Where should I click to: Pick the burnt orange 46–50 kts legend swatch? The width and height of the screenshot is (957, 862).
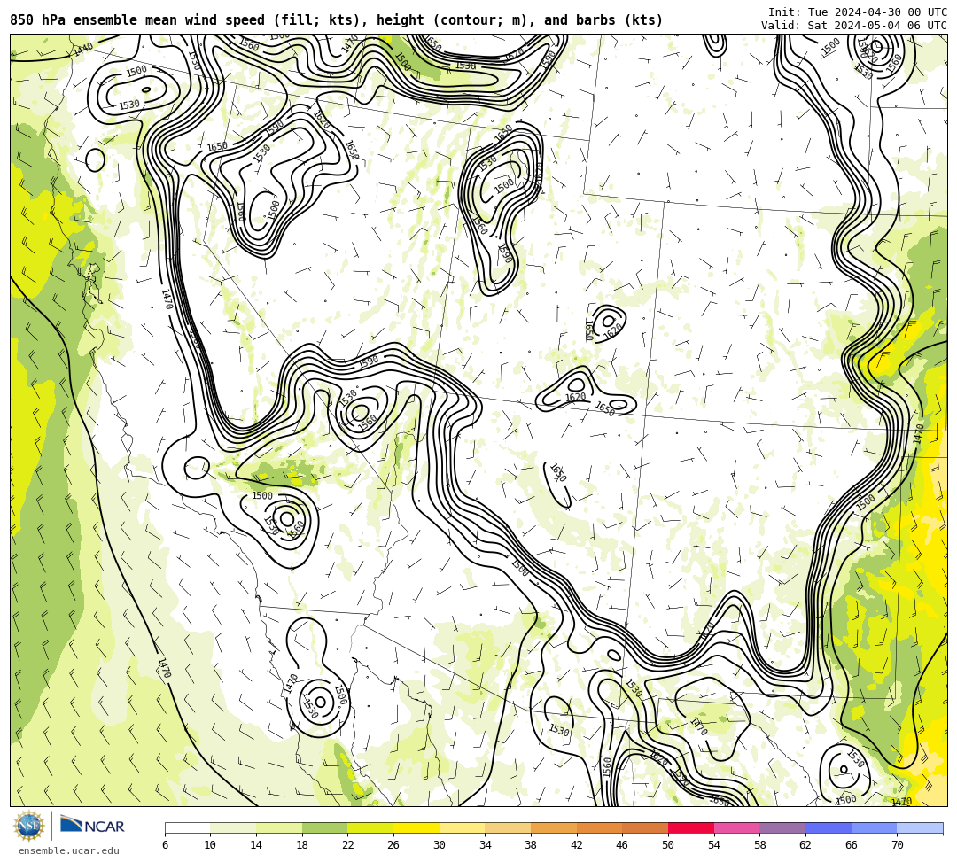(x=645, y=827)
